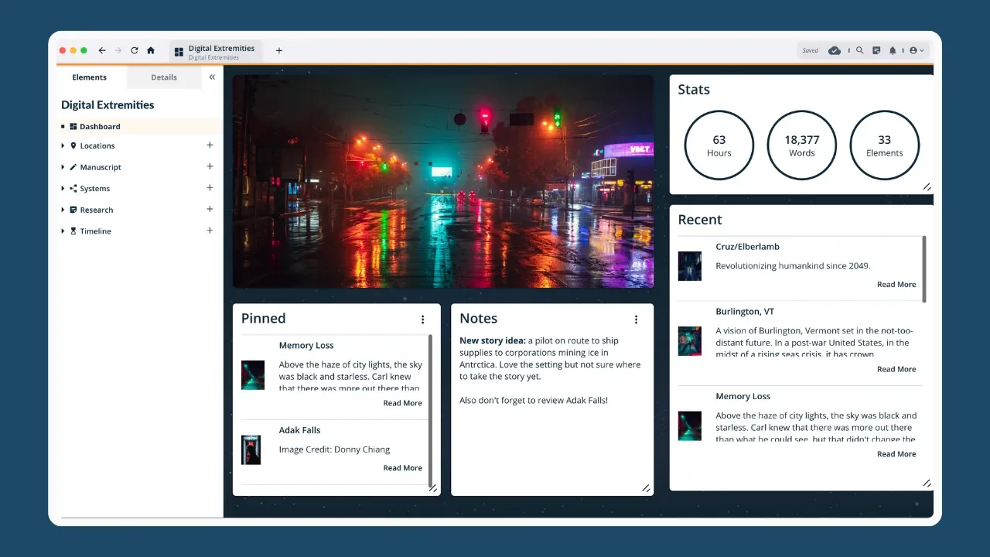Image resolution: width=990 pixels, height=557 pixels.
Task: Reload the page with the refresh icon
Action: point(134,50)
